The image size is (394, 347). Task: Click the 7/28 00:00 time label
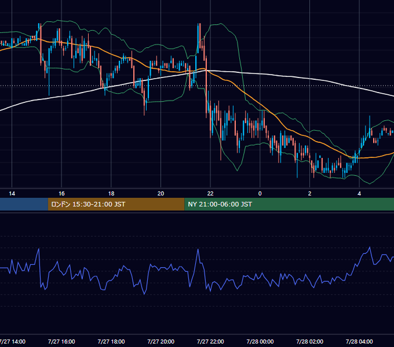[x=260, y=341]
